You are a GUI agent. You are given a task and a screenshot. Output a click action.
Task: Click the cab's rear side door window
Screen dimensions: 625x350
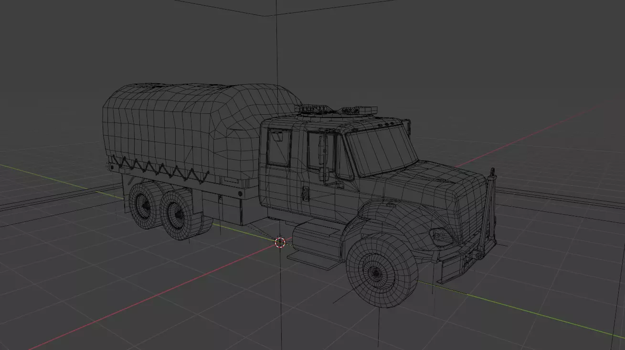tap(279, 147)
